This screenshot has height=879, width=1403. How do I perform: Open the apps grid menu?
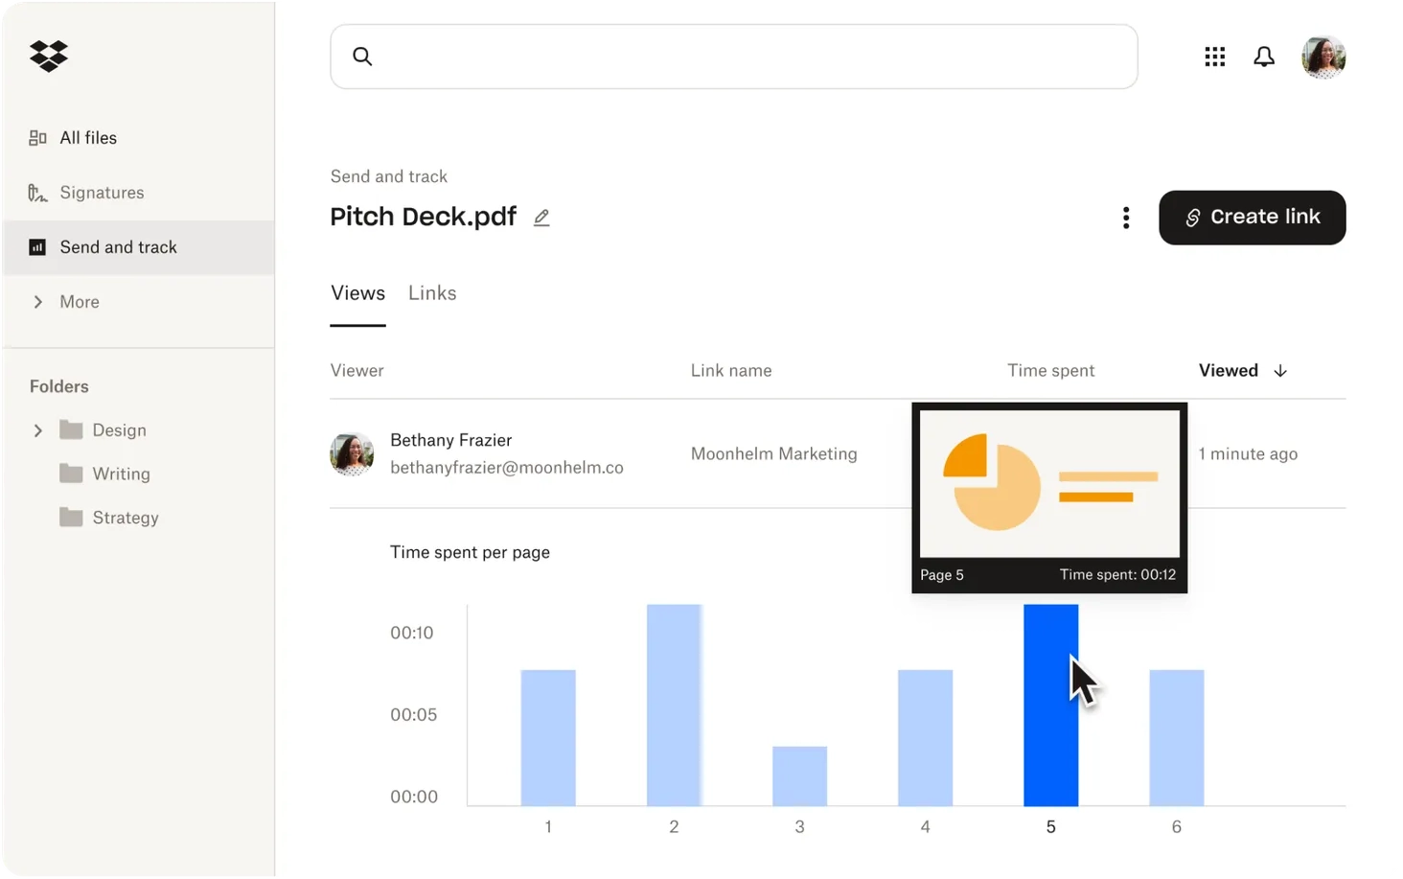coord(1214,58)
